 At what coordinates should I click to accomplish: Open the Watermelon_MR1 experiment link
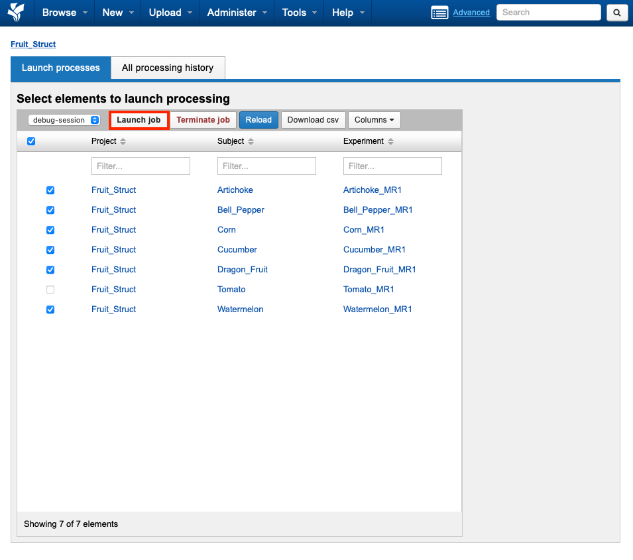click(377, 309)
